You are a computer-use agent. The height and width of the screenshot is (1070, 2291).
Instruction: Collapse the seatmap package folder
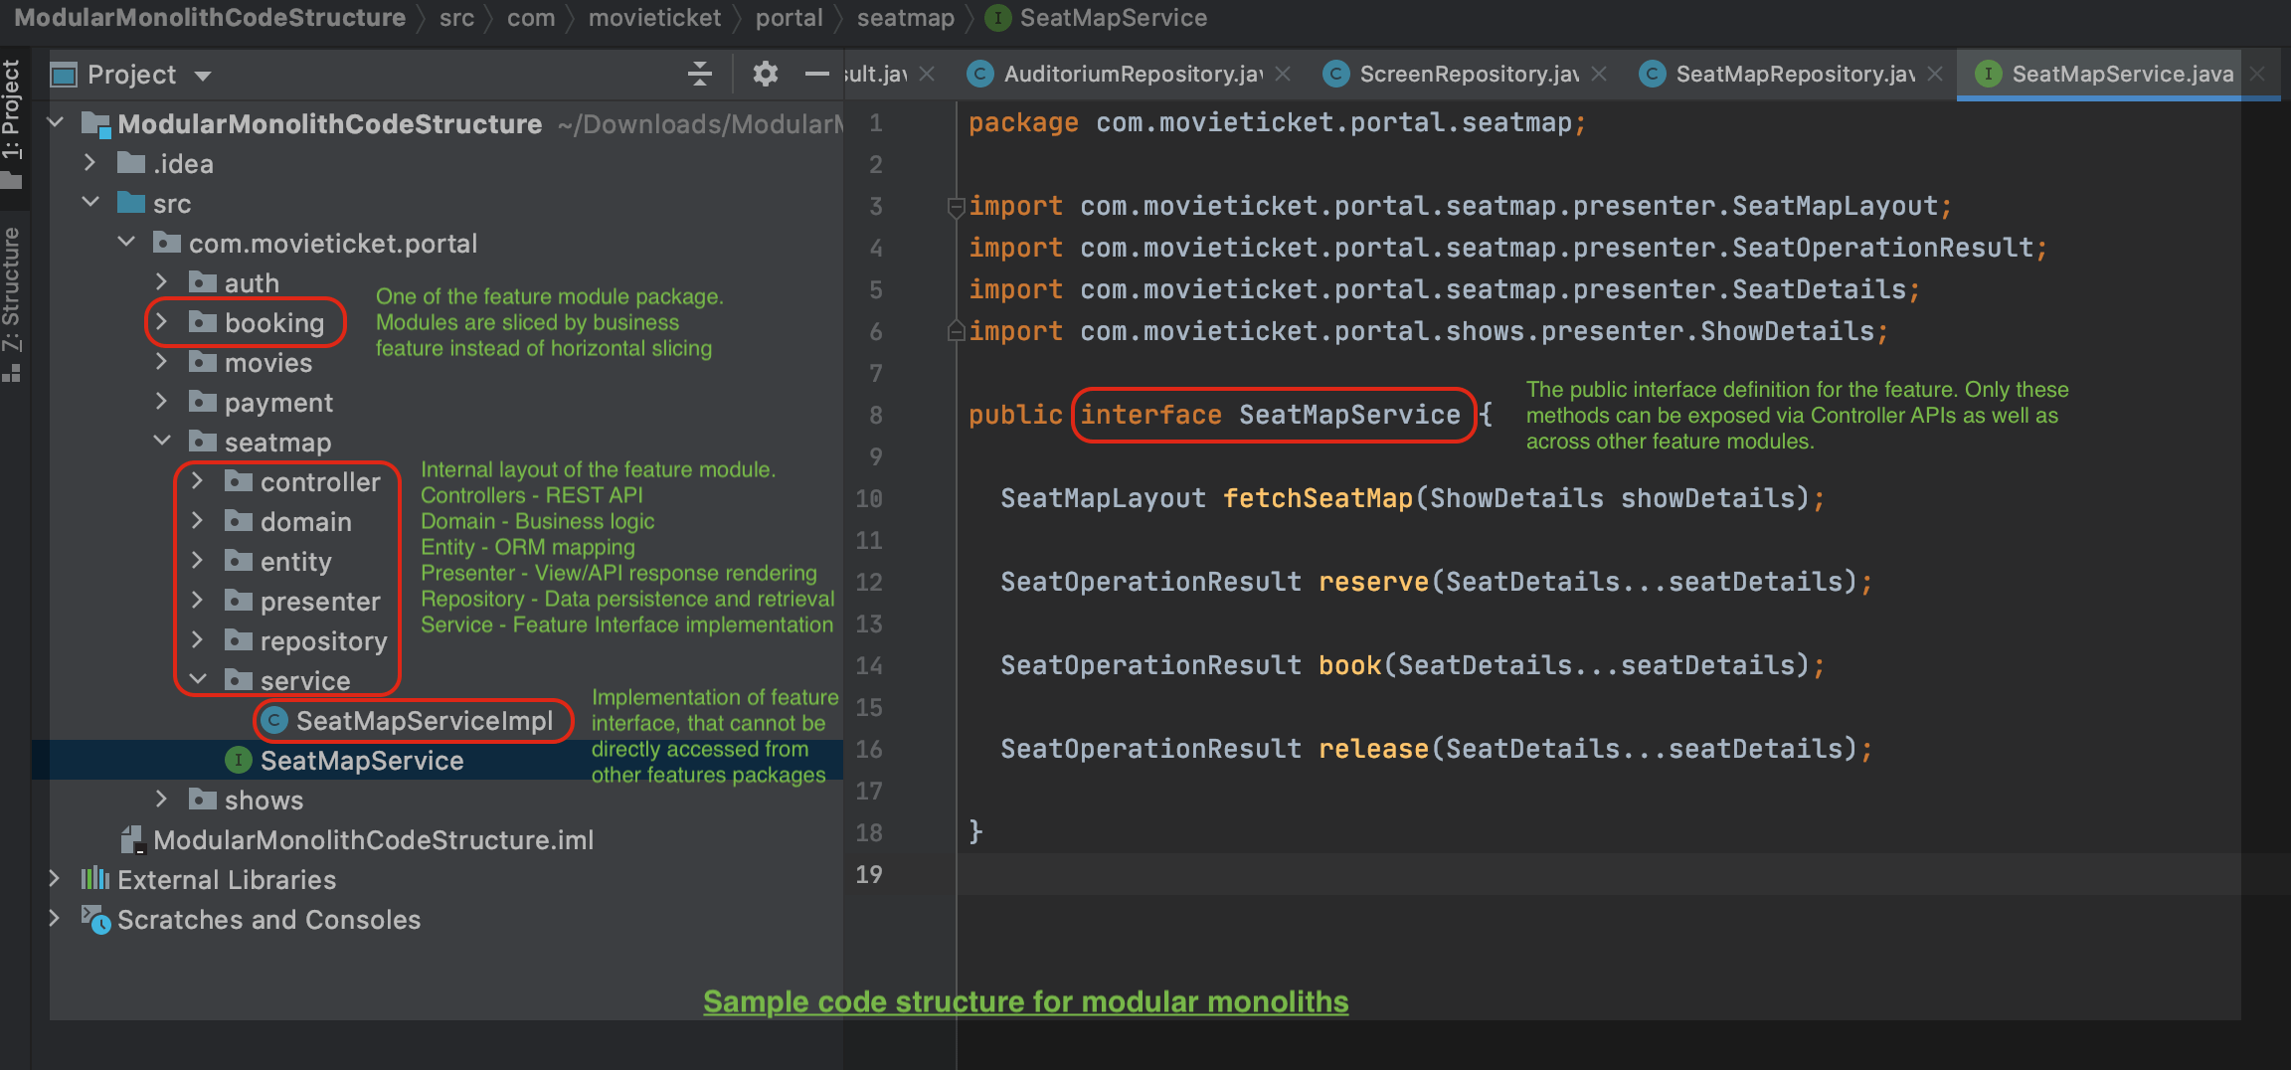point(161,441)
